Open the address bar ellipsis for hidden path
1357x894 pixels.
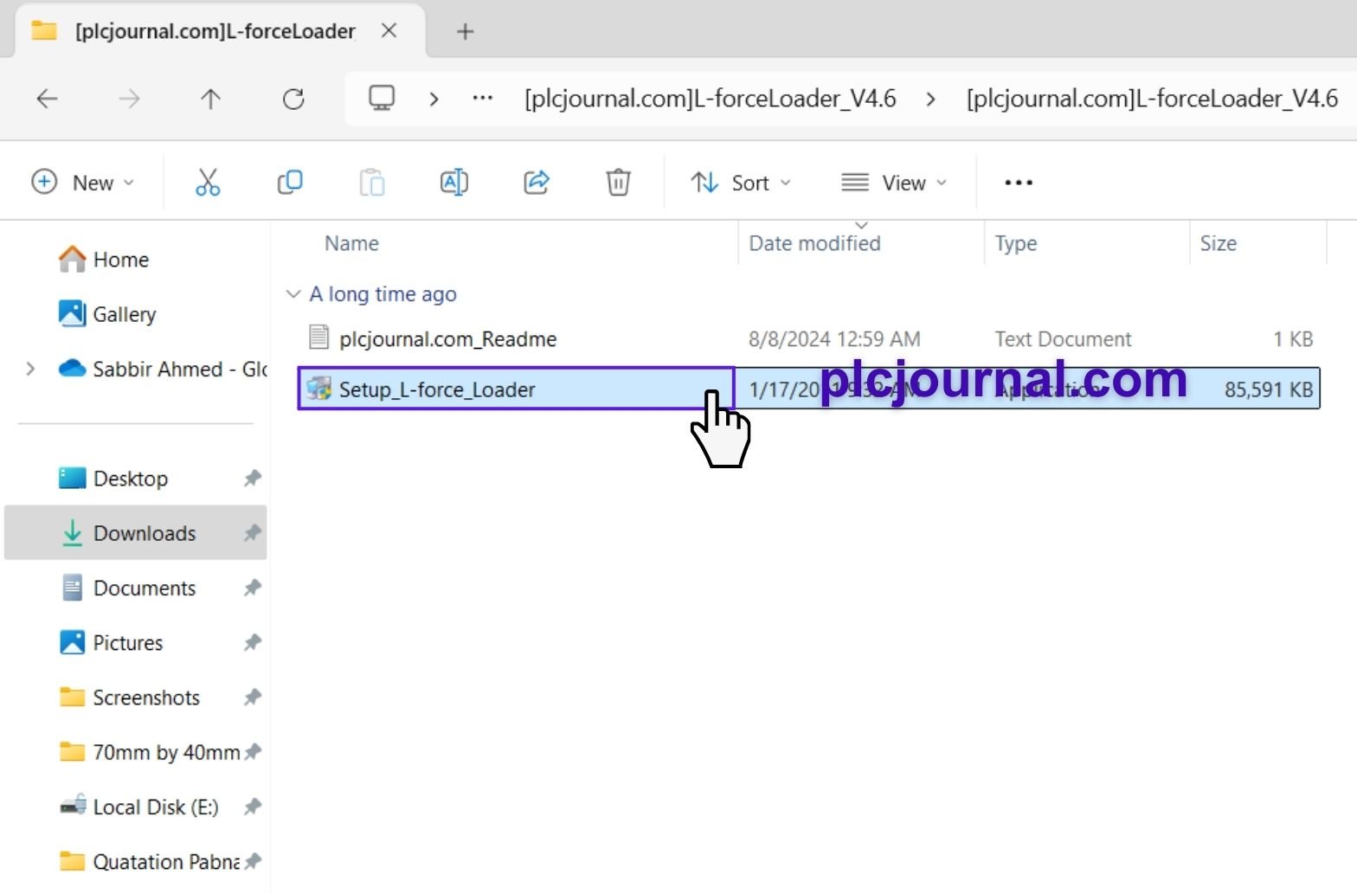tap(483, 98)
